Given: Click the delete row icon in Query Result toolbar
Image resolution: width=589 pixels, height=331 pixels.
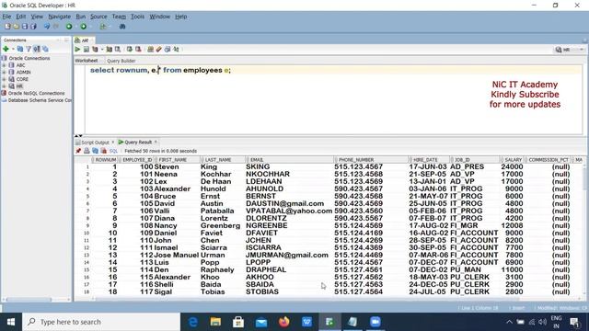Looking at the screenshot, I should pos(104,151).
